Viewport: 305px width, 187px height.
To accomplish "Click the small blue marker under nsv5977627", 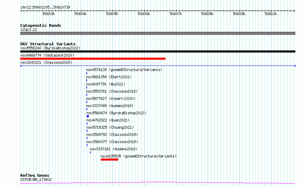I will point(87,102).
